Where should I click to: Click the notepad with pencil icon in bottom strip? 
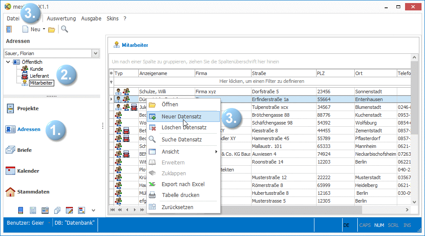pyautogui.click(x=69, y=210)
